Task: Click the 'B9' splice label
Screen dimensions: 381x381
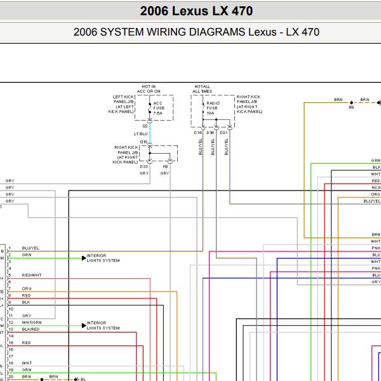Action: 351,107
